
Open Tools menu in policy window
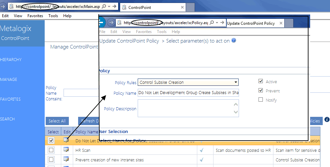pyautogui.click(x=162, y=32)
